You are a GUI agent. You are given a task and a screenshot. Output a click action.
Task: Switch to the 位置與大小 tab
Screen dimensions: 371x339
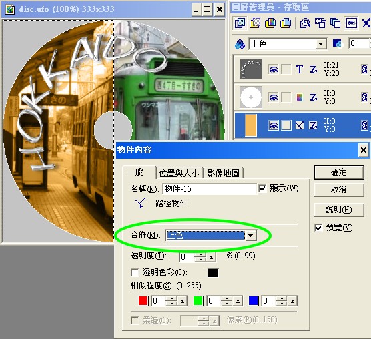tap(179, 173)
